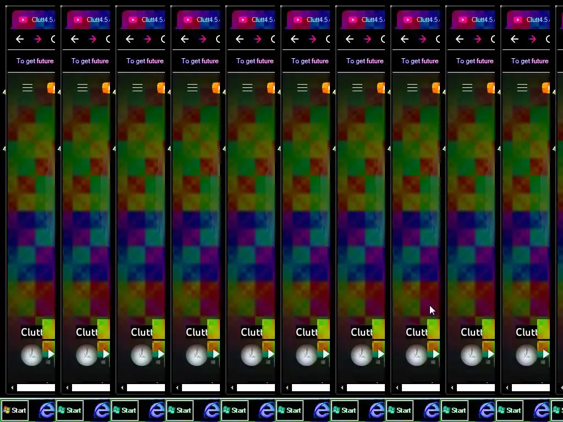Viewport: 563px width, 422px height.
Task: Click the pink forward arrow in the third copy
Action: 147,39
